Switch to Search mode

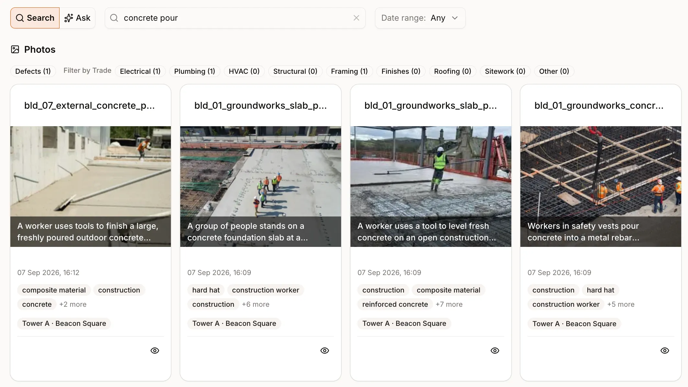[x=35, y=18]
